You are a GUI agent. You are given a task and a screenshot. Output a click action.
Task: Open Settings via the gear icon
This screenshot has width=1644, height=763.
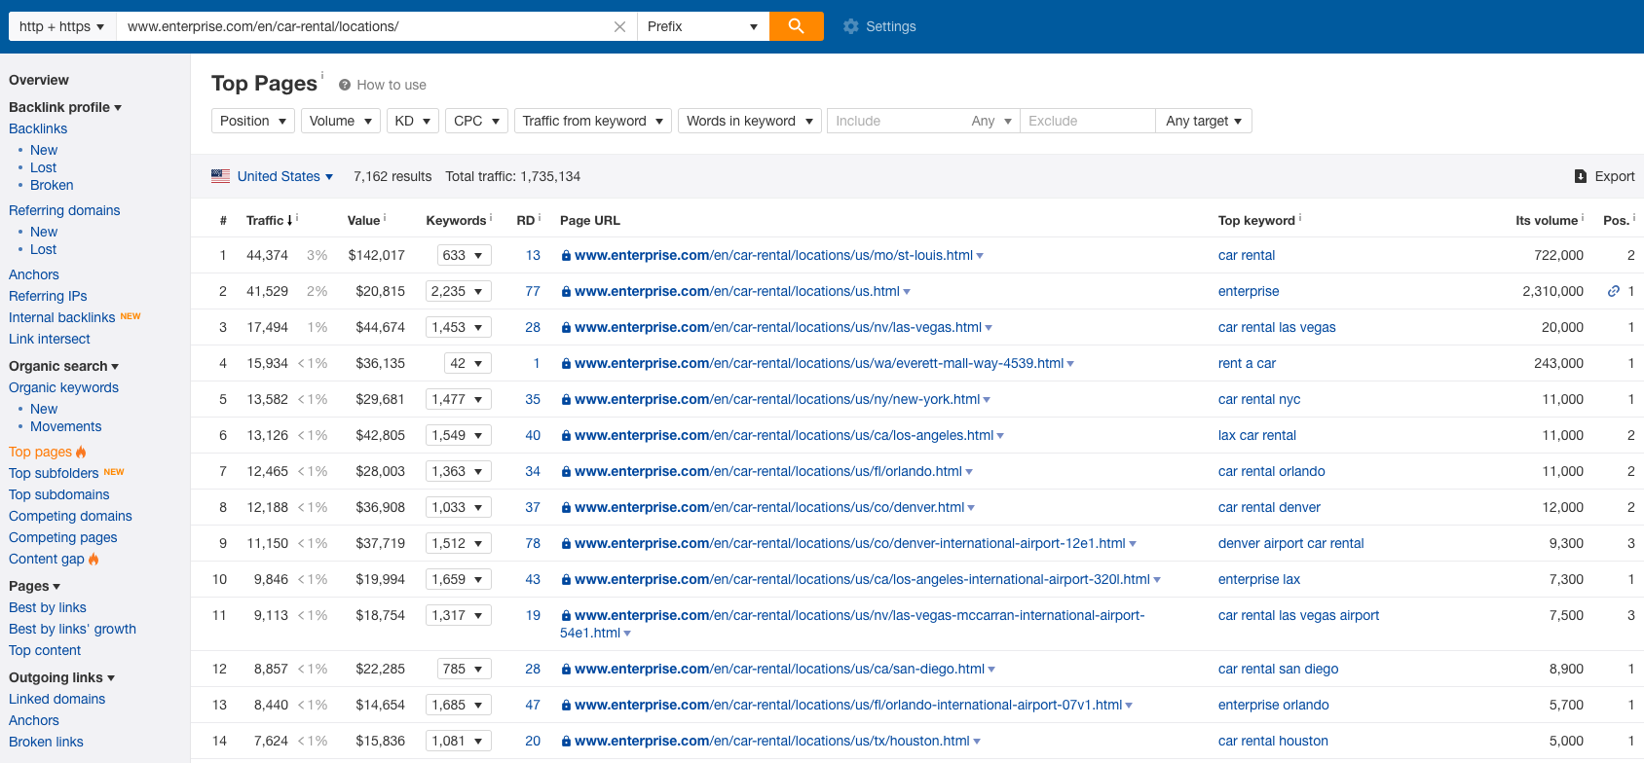point(851,26)
